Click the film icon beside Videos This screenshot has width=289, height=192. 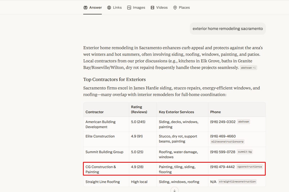(x=152, y=8)
